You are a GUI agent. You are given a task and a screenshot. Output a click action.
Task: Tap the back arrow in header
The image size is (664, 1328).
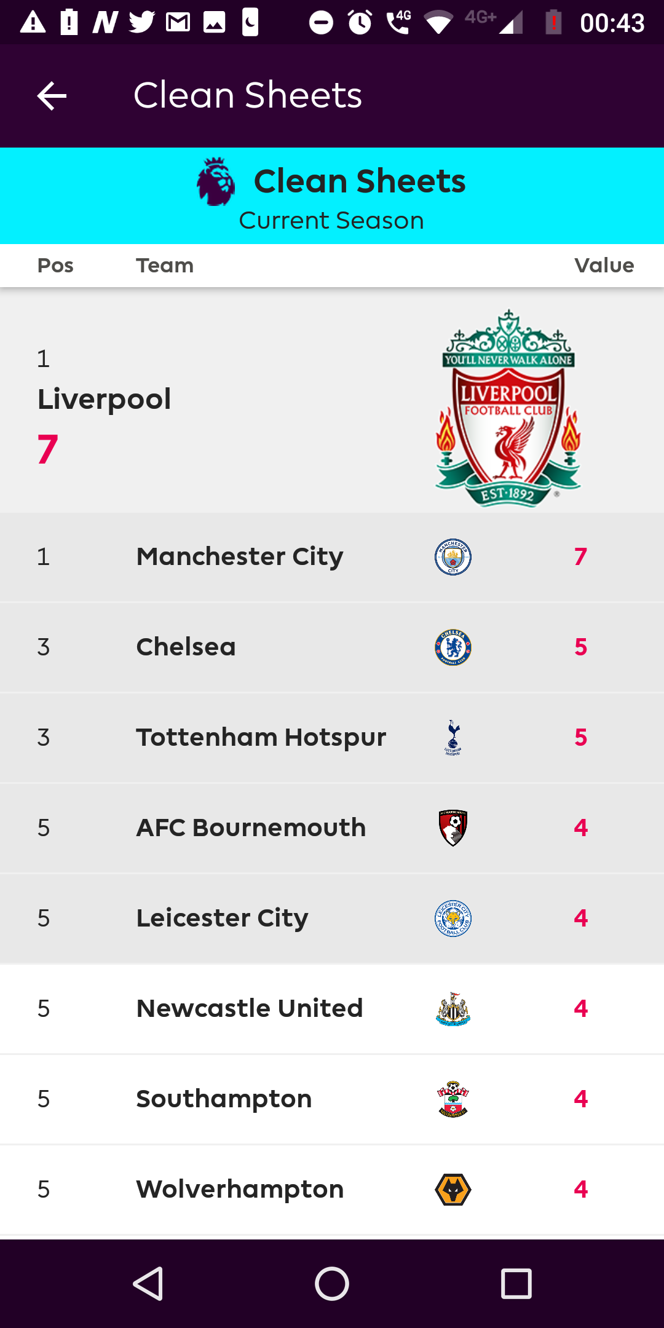52,96
